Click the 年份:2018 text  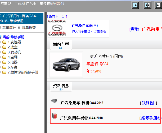point(94,71)
